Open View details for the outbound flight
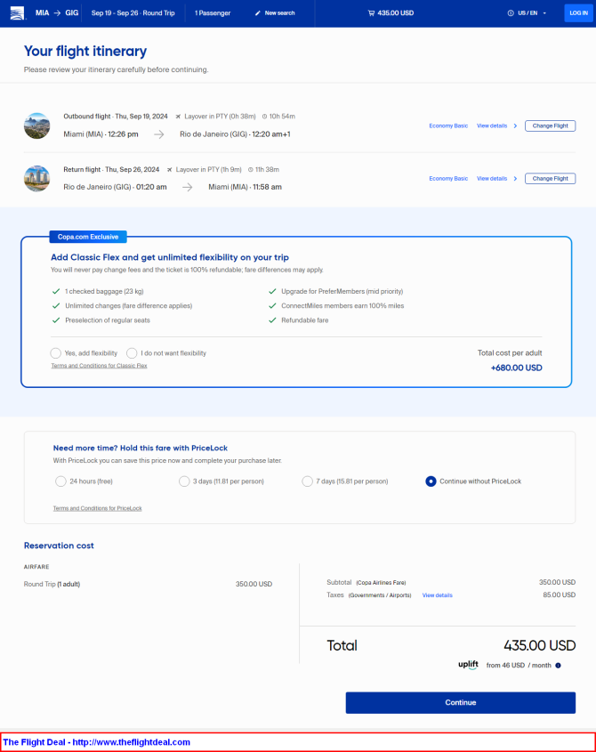Image resolution: width=596 pixels, height=752 pixels. click(x=491, y=125)
